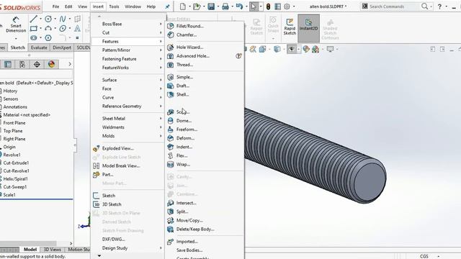Image resolution: width=461 pixels, height=259 pixels.
Task: Open DisplayManager appearance icon
Action: [x=51, y=64]
